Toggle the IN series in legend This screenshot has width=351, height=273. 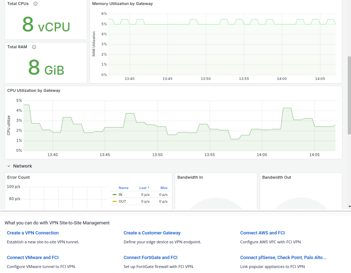coord(120,195)
